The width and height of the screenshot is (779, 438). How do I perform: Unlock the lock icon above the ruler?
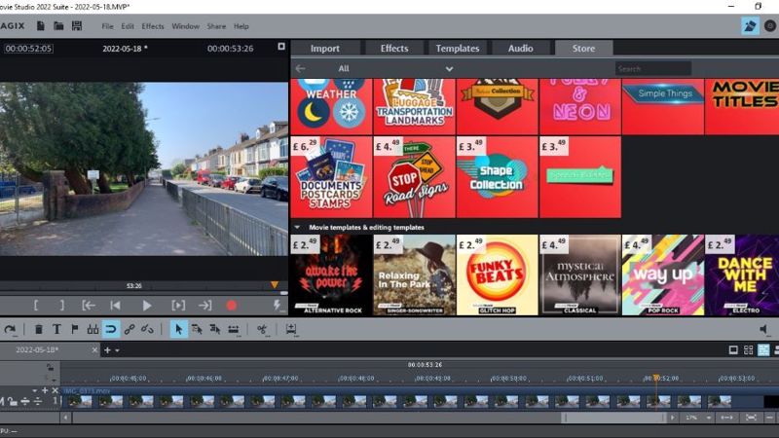(51, 368)
